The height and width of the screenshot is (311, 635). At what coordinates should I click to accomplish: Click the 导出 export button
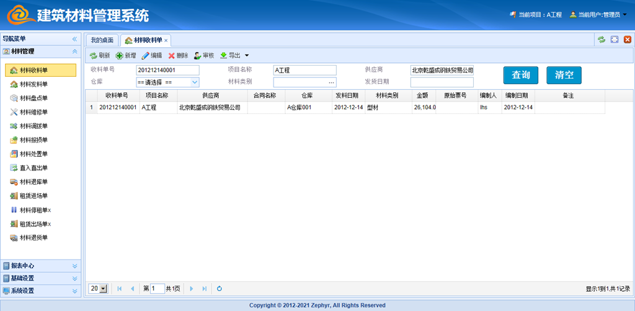(x=230, y=55)
